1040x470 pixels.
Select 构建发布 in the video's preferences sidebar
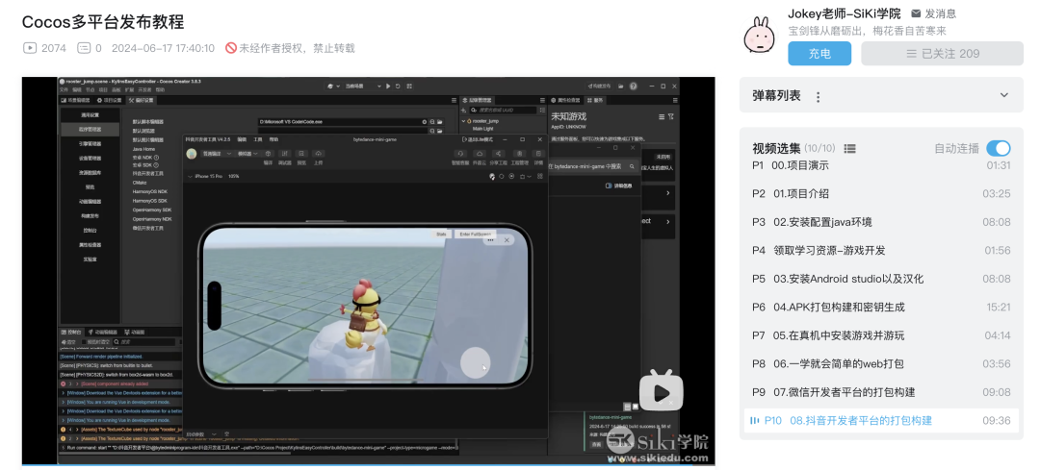tap(90, 216)
